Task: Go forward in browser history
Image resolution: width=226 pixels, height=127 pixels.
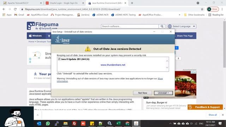Action: point(10,9)
